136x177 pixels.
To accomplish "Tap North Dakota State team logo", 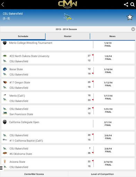I will pyautogui.click(x=5, y=56).
